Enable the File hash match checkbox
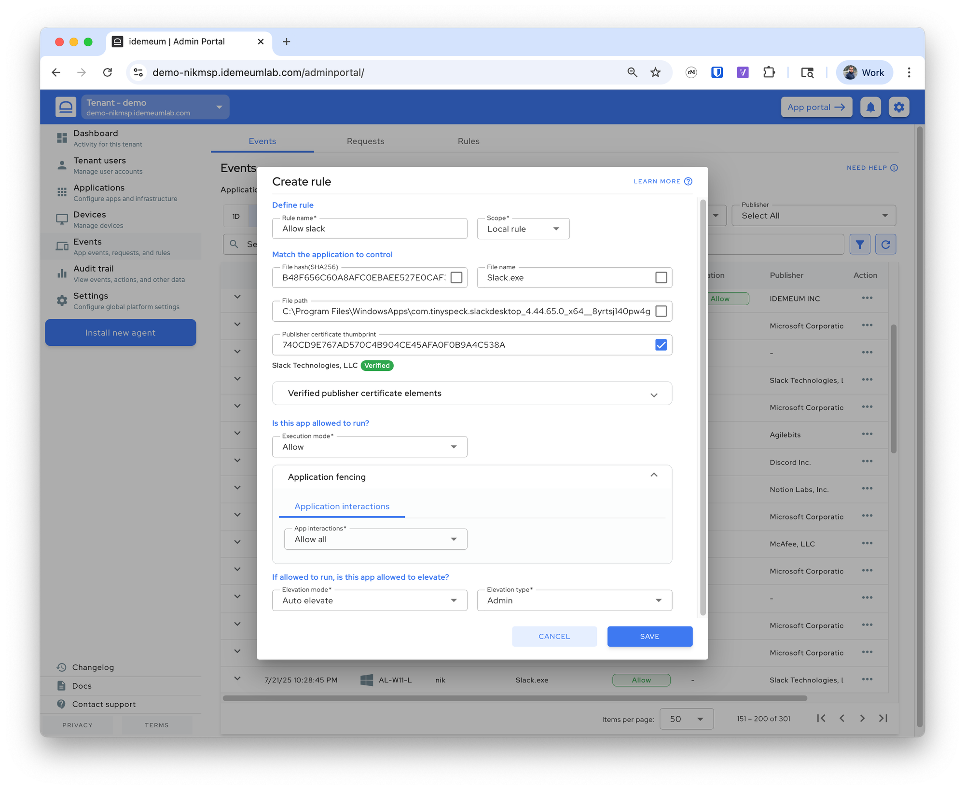 tap(456, 277)
